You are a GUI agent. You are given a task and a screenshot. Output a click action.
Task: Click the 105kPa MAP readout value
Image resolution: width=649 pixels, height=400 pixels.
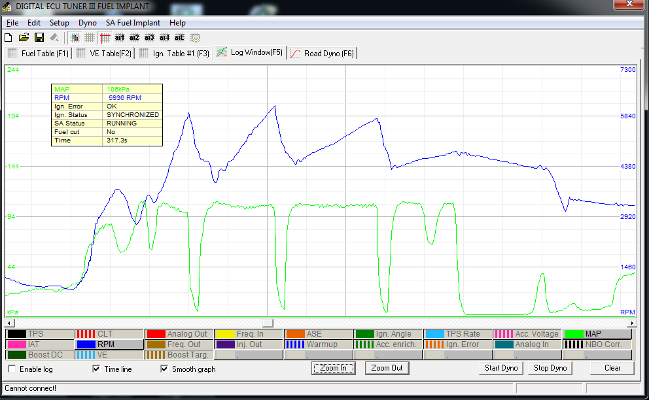point(118,90)
